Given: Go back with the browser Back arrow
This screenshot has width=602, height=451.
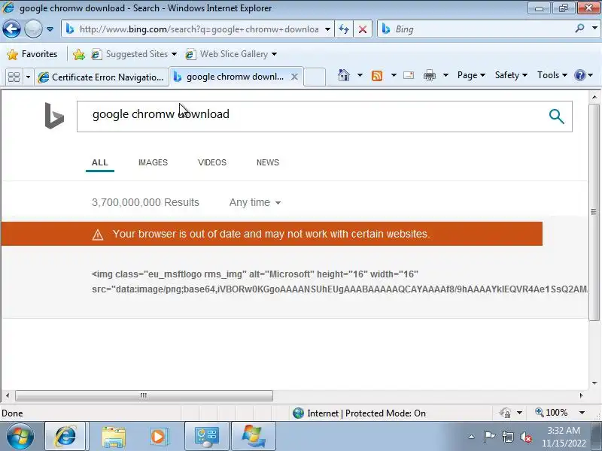Looking at the screenshot, I should [11, 29].
